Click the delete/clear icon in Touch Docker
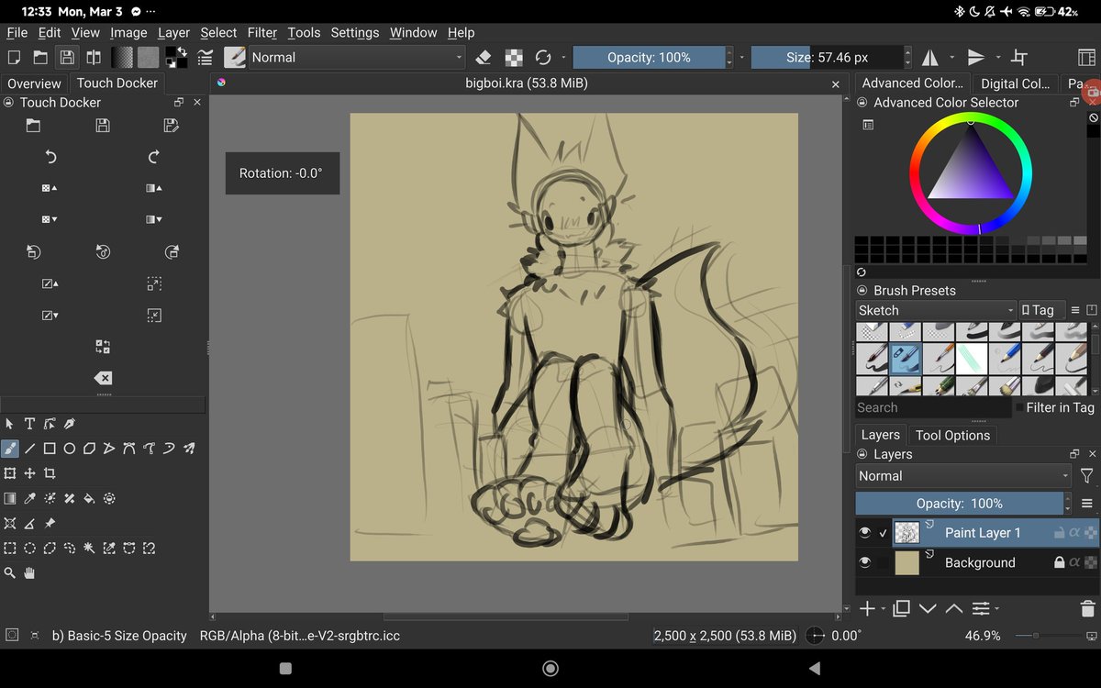1101x688 pixels. [x=103, y=378]
